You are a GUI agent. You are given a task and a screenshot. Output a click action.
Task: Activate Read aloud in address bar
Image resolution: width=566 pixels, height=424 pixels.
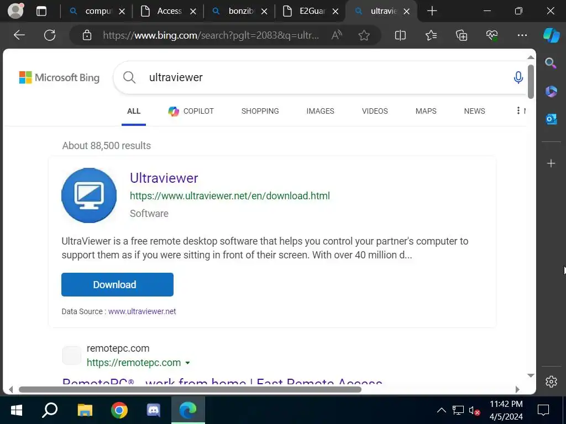pos(337,35)
